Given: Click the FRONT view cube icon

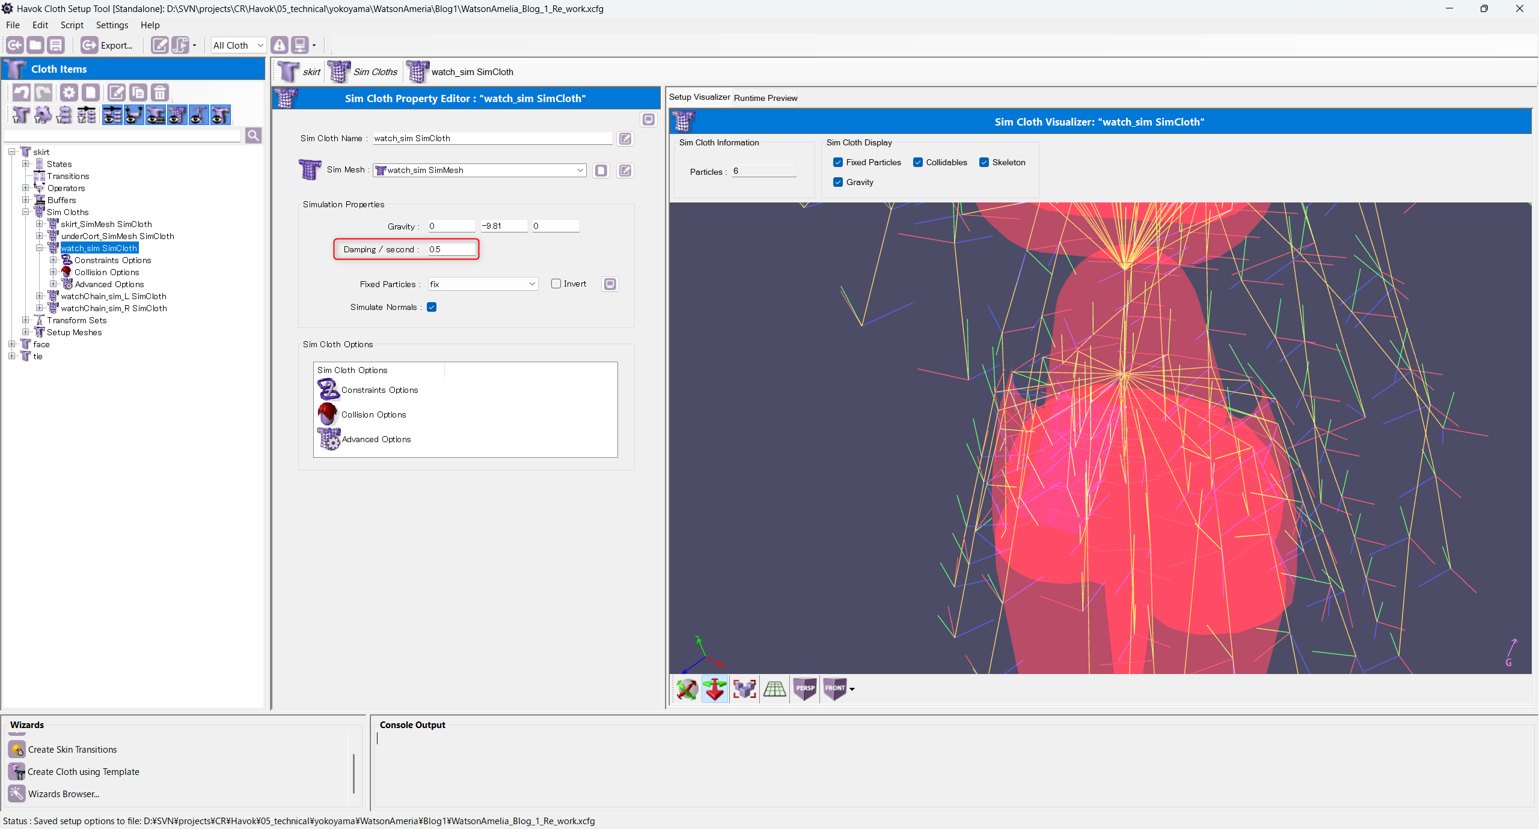Looking at the screenshot, I should (x=835, y=689).
